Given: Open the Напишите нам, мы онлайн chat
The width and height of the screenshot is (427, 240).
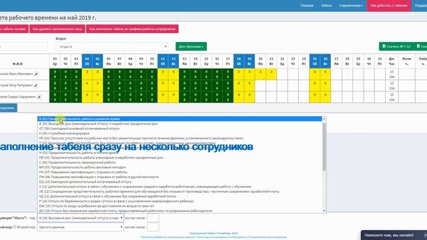Looking at the screenshot, I should 394,235.
